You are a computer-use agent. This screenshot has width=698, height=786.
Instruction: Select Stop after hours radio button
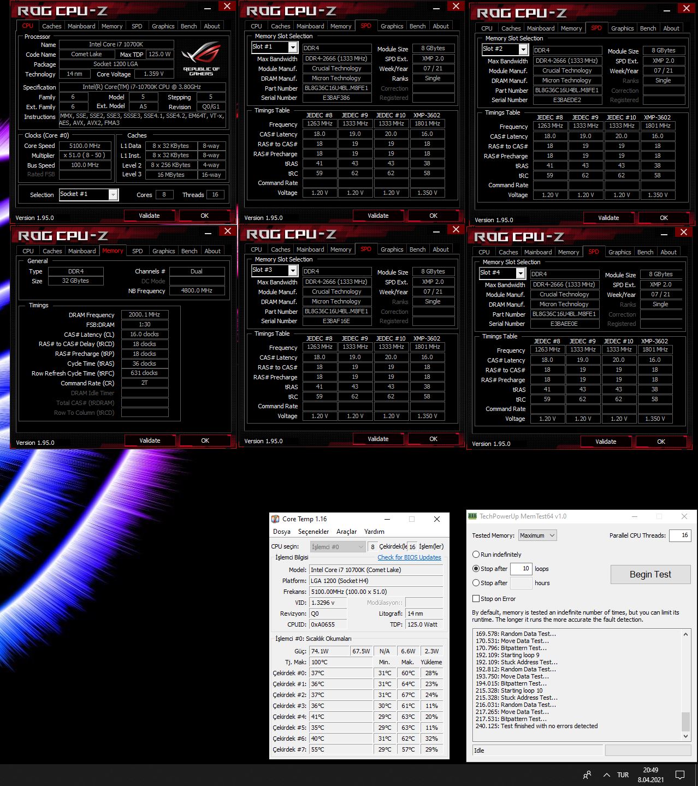(476, 582)
